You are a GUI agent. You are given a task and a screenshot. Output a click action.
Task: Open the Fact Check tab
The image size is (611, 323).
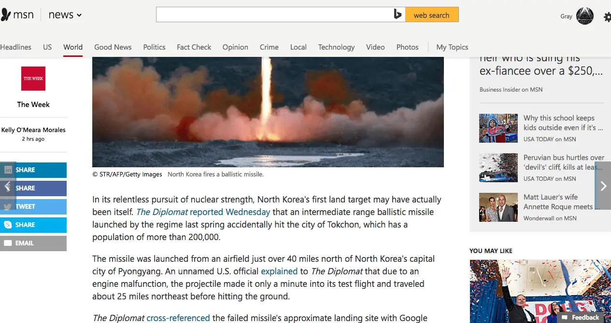click(194, 47)
